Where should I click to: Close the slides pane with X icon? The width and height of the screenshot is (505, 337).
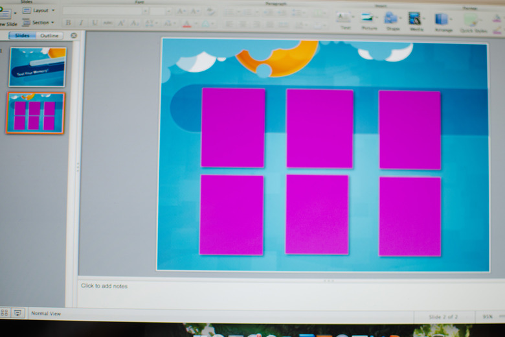(x=73, y=36)
